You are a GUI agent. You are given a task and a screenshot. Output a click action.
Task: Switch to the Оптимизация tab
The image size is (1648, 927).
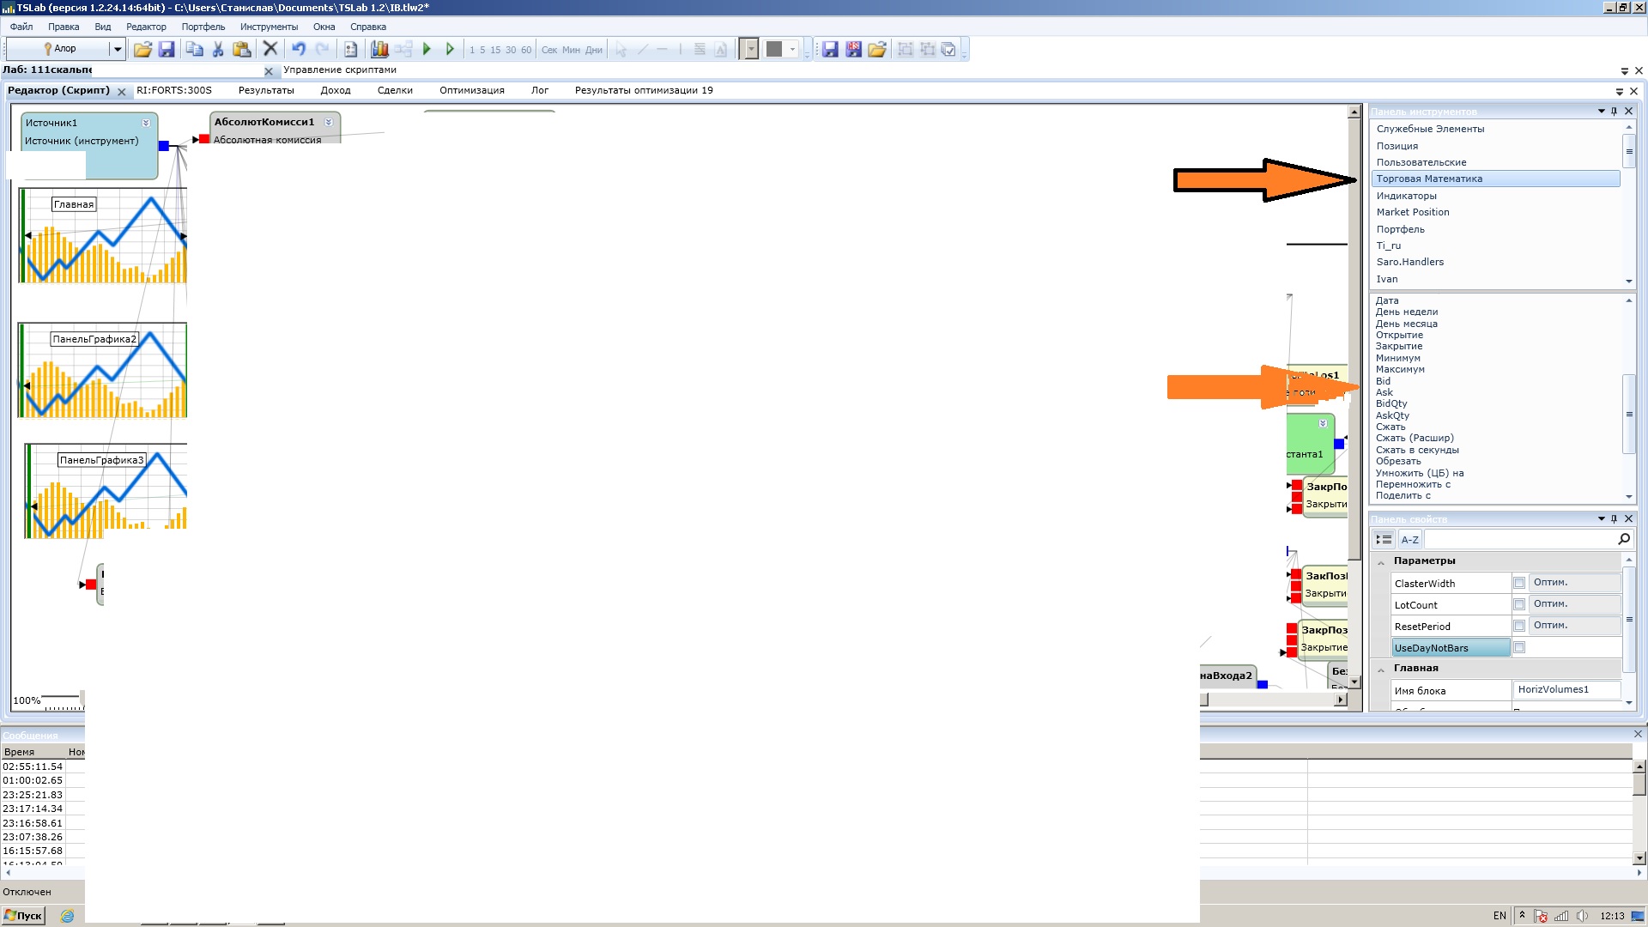(471, 90)
